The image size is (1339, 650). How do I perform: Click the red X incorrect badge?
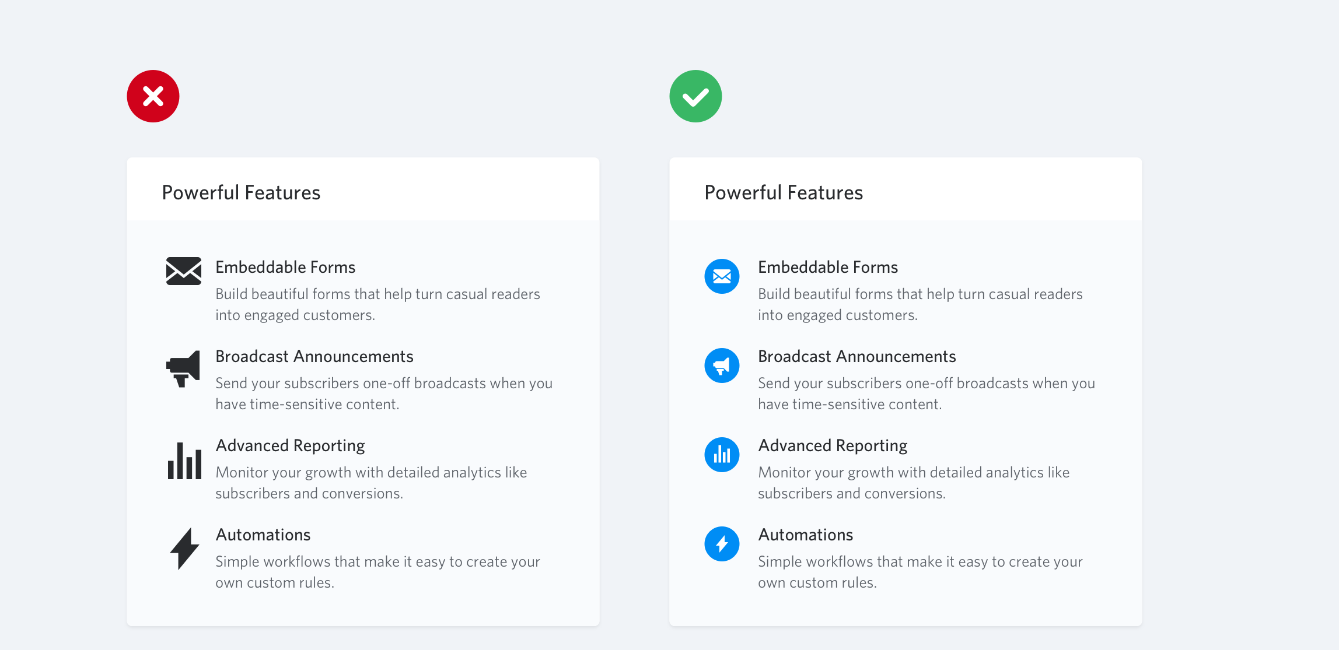point(153,96)
